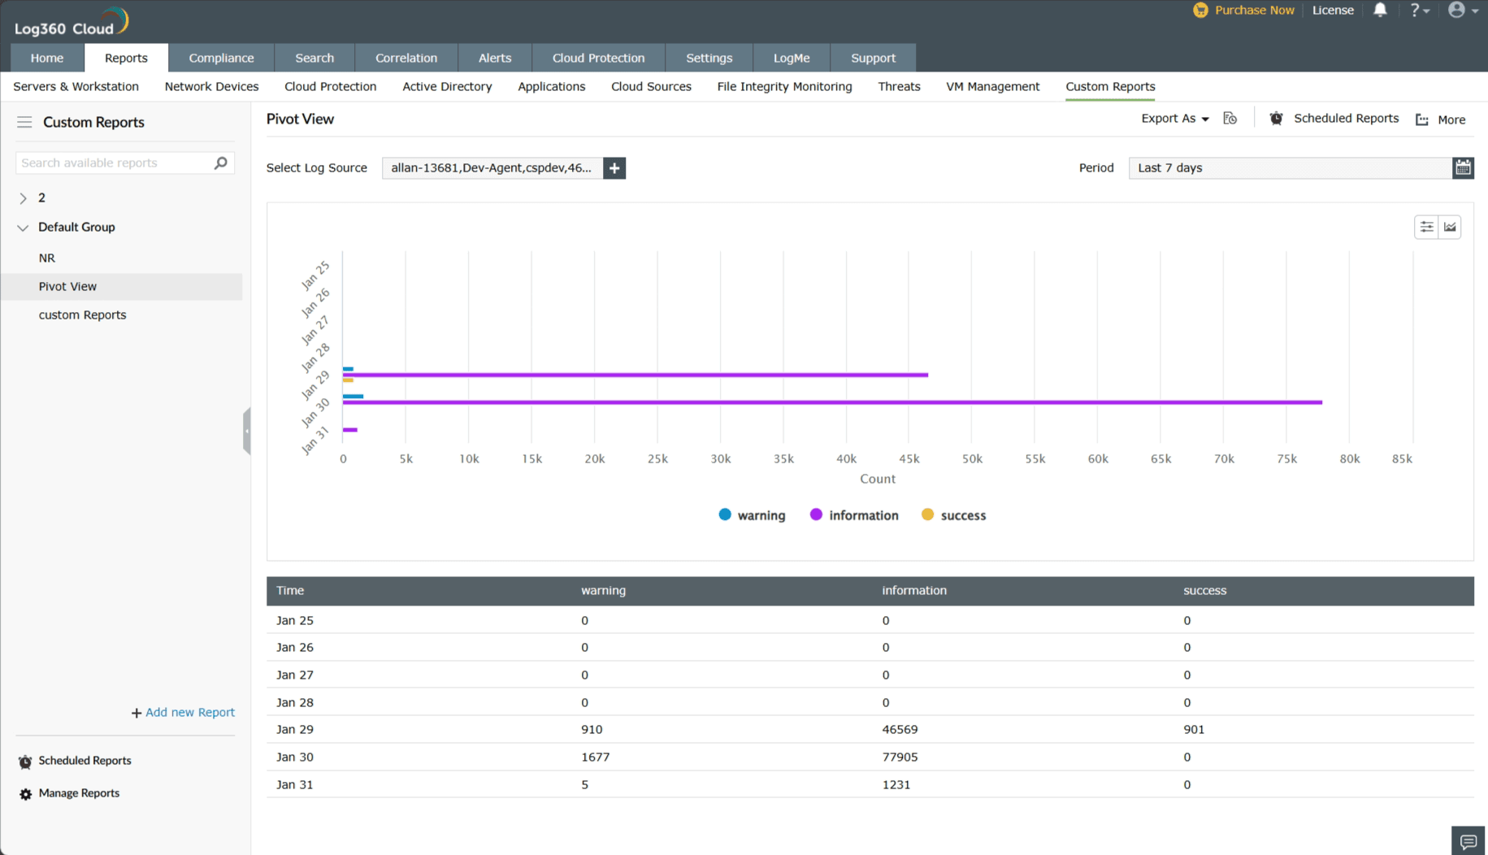Select the custom Reports item
Image resolution: width=1488 pixels, height=855 pixels.
[x=82, y=315]
